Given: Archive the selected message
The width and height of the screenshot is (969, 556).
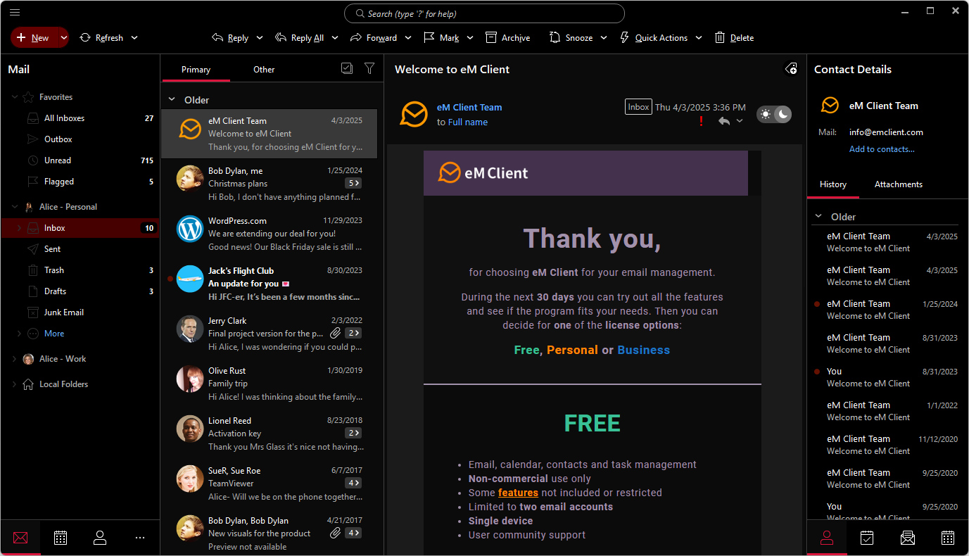Looking at the screenshot, I should 508,38.
